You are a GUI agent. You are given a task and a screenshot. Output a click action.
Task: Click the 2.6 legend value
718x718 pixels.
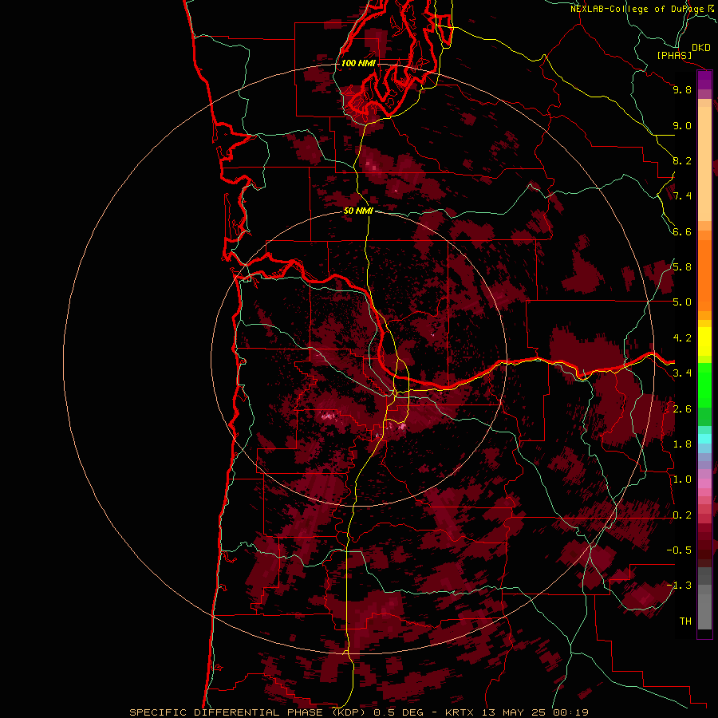coord(682,409)
